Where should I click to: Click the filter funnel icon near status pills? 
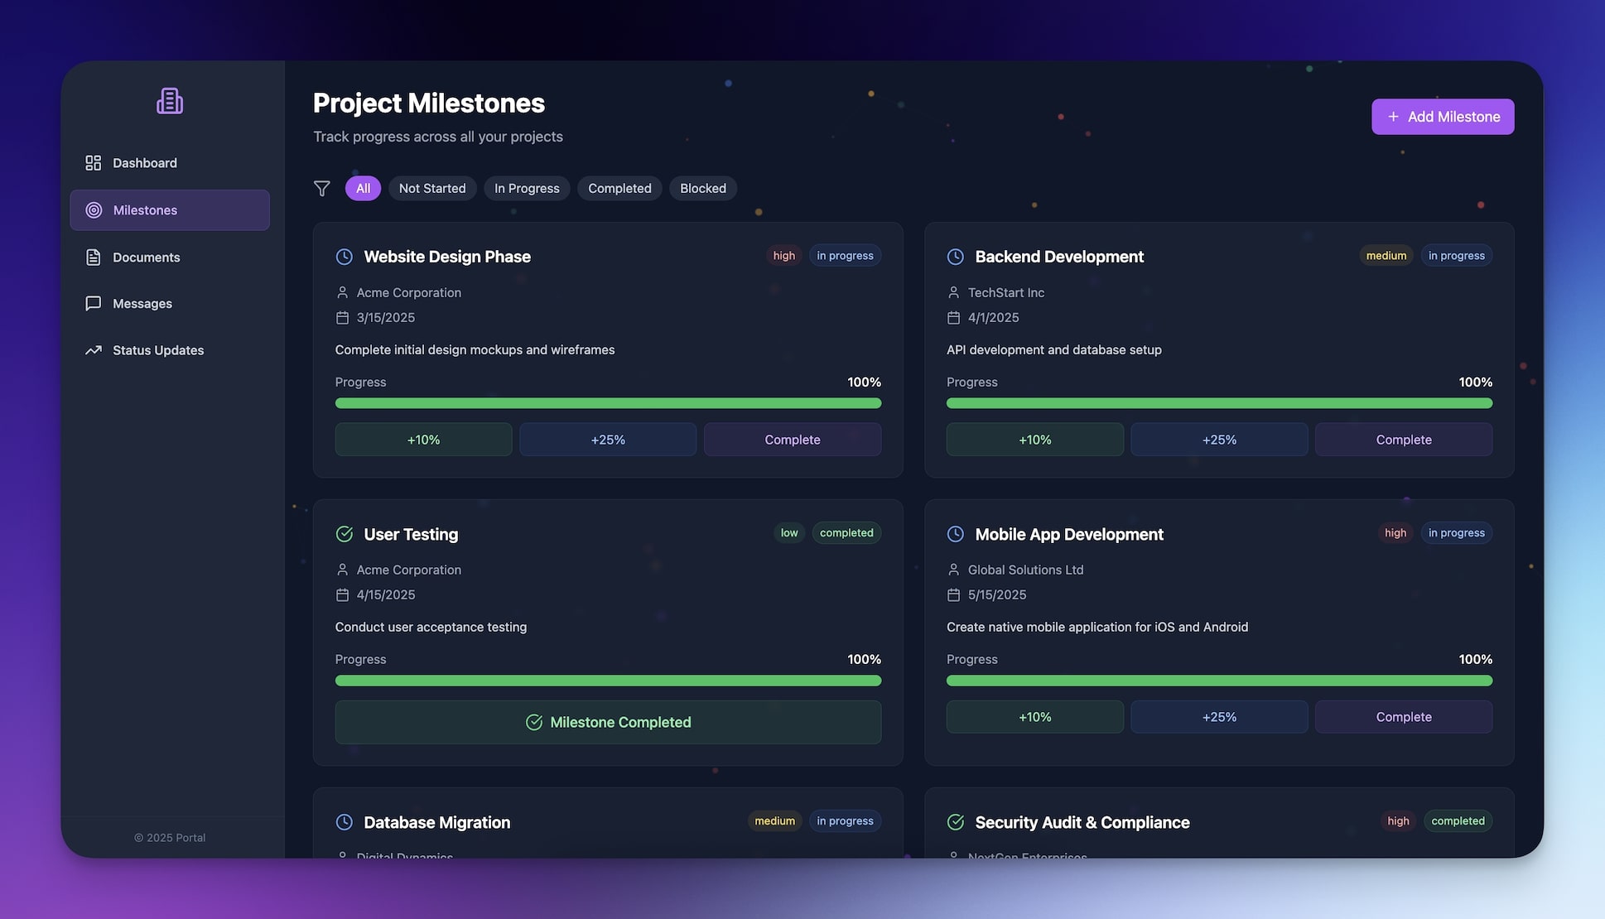tap(321, 188)
